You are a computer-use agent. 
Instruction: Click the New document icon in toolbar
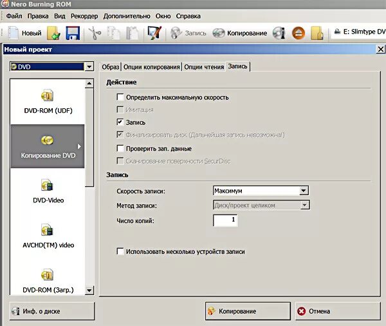[13, 33]
